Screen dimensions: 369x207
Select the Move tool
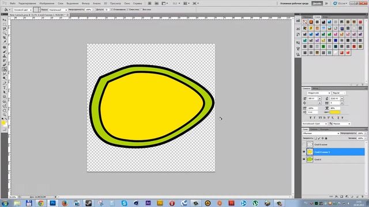coord(5,20)
